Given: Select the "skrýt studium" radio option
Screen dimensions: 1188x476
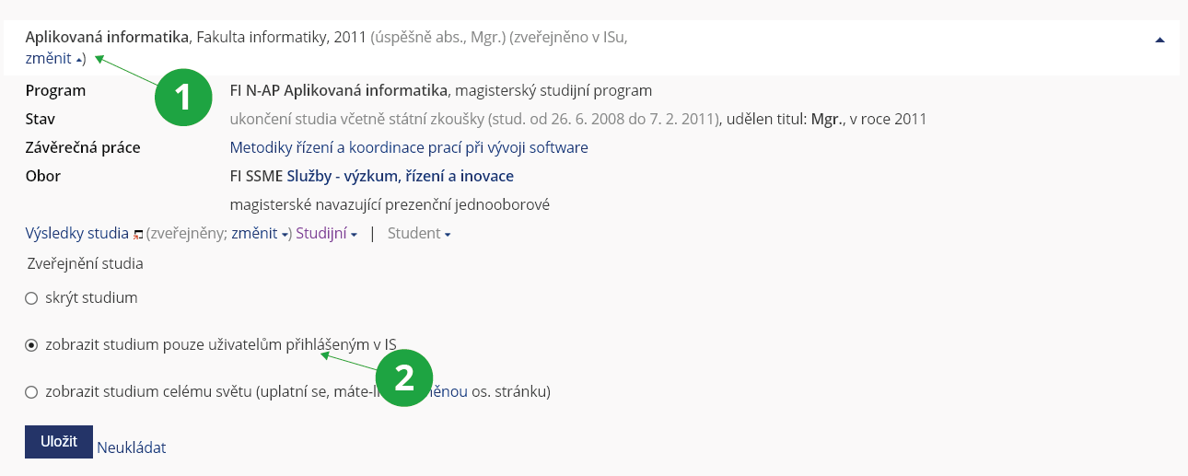Looking at the screenshot, I should 31,298.
